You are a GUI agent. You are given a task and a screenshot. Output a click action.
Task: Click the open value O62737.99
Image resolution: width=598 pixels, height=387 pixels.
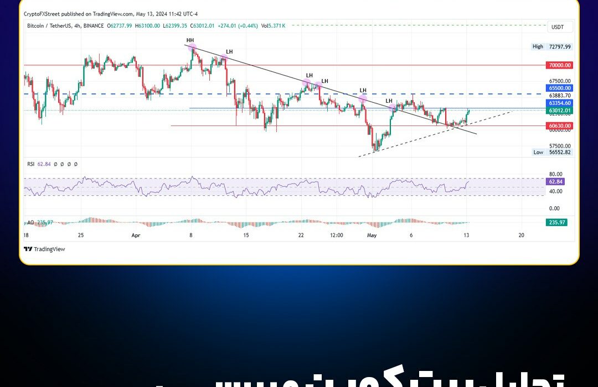(120, 26)
